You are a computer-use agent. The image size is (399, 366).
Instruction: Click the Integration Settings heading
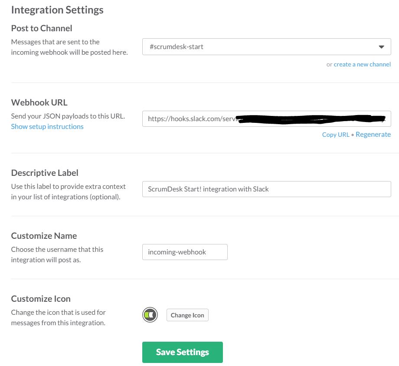57,10
